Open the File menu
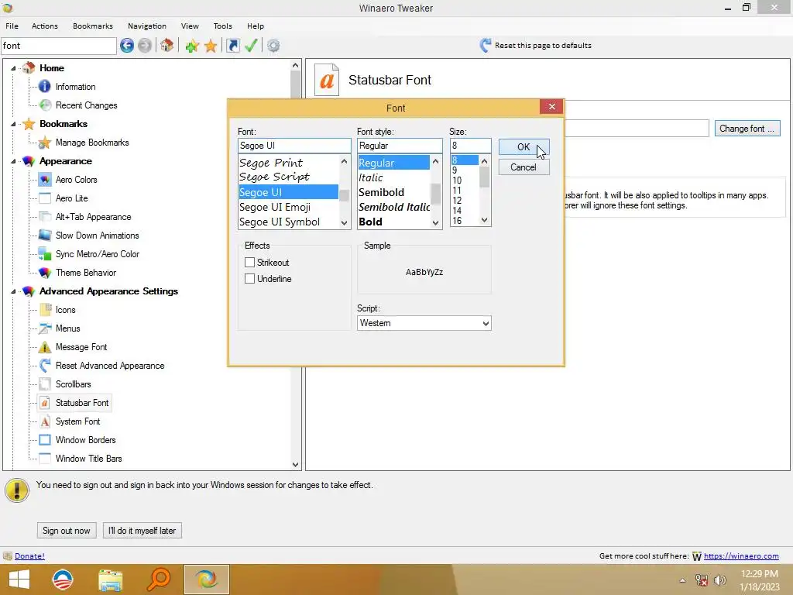The height and width of the screenshot is (595, 793). pos(12,26)
